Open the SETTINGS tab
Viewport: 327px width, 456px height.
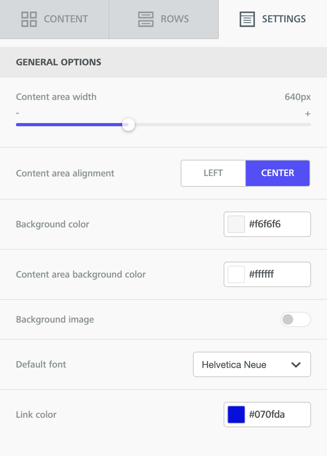coord(272,19)
